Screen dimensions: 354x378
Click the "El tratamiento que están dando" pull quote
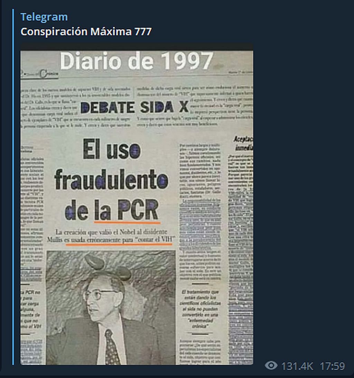tap(200, 309)
